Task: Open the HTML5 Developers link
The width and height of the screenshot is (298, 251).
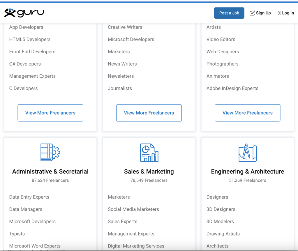Action: (x=30, y=39)
